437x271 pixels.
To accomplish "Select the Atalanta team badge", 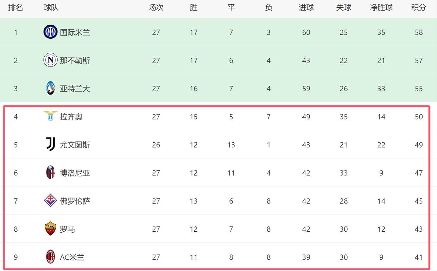I will pyautogui.click(x=50, y=88).
